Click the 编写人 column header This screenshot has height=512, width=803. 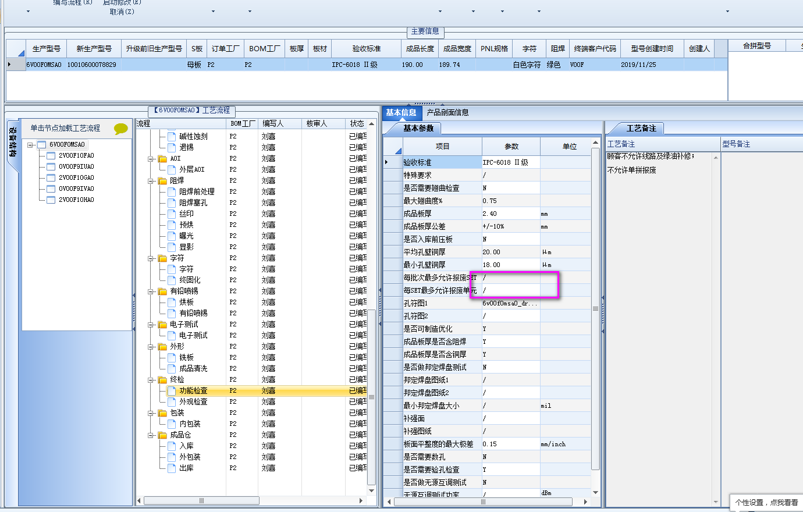pos(280,123)
